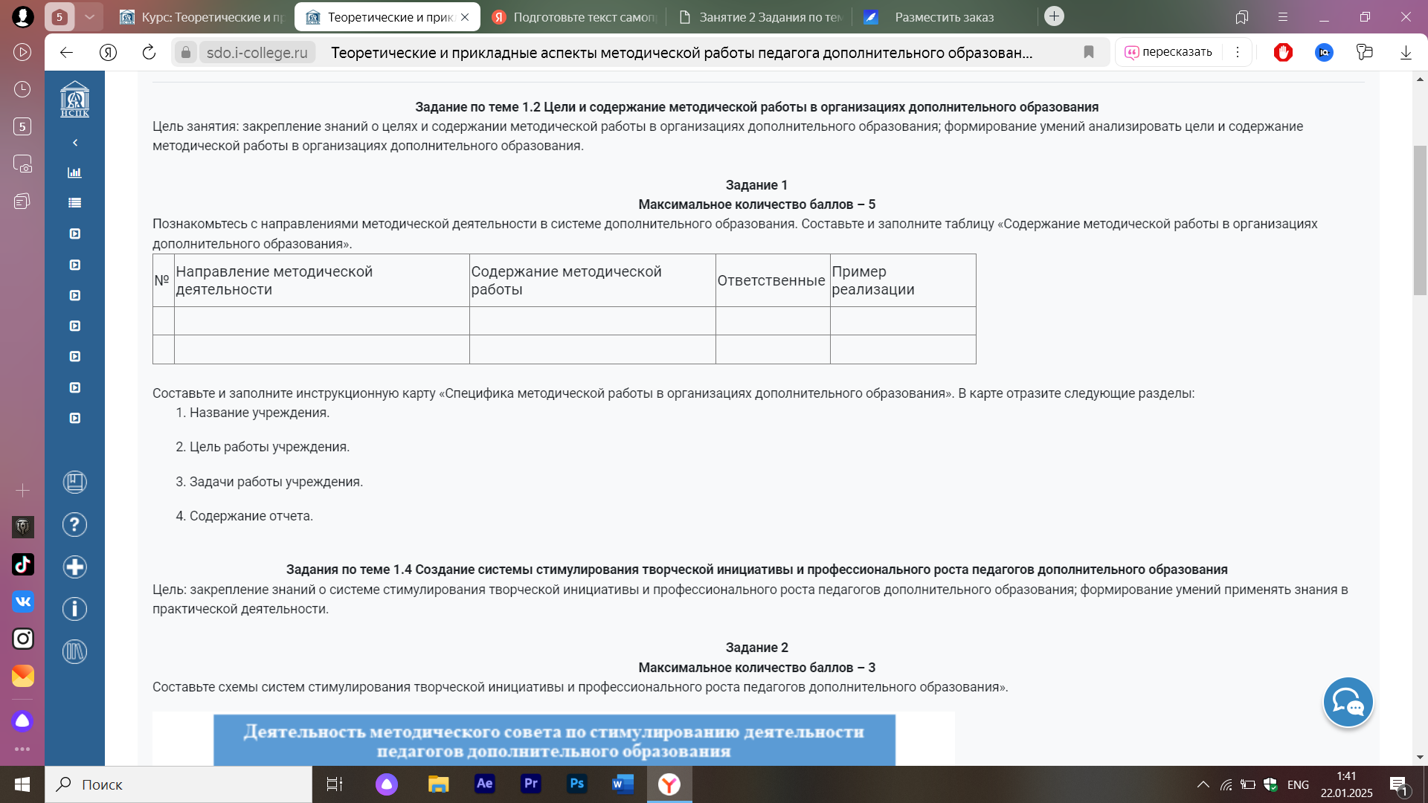Screen dimensions: 1428x803
Task: Click the sdo.i-college.ru address field
Action: [257, 52]
